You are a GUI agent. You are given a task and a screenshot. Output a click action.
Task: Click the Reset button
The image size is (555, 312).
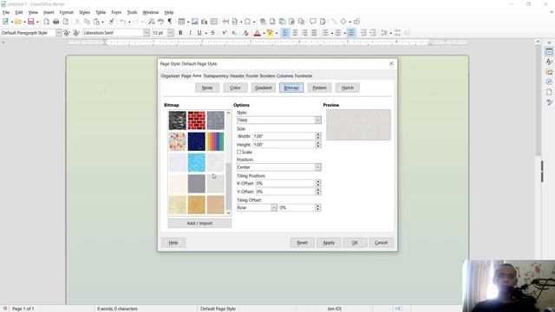point(303,243)
